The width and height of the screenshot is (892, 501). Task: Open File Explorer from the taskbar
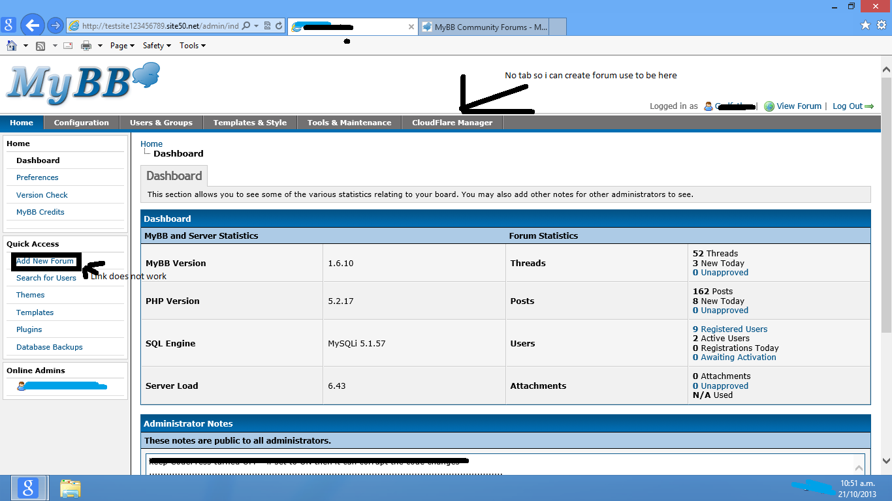(70, 488)
